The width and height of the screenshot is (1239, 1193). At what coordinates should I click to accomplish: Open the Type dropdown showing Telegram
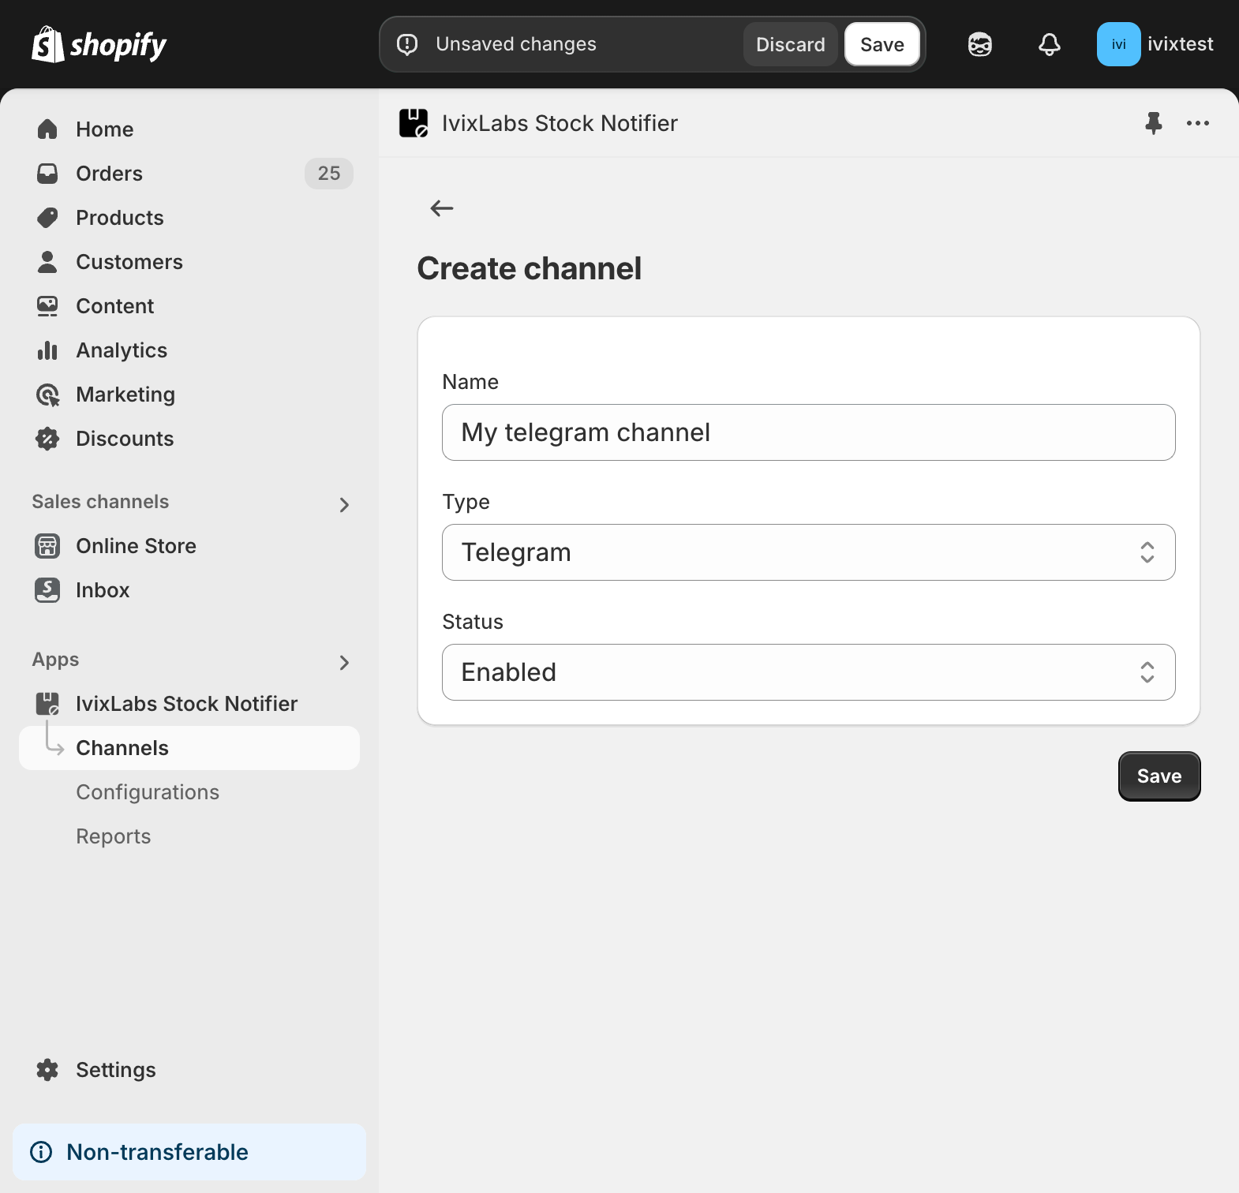tap(809, 552)
